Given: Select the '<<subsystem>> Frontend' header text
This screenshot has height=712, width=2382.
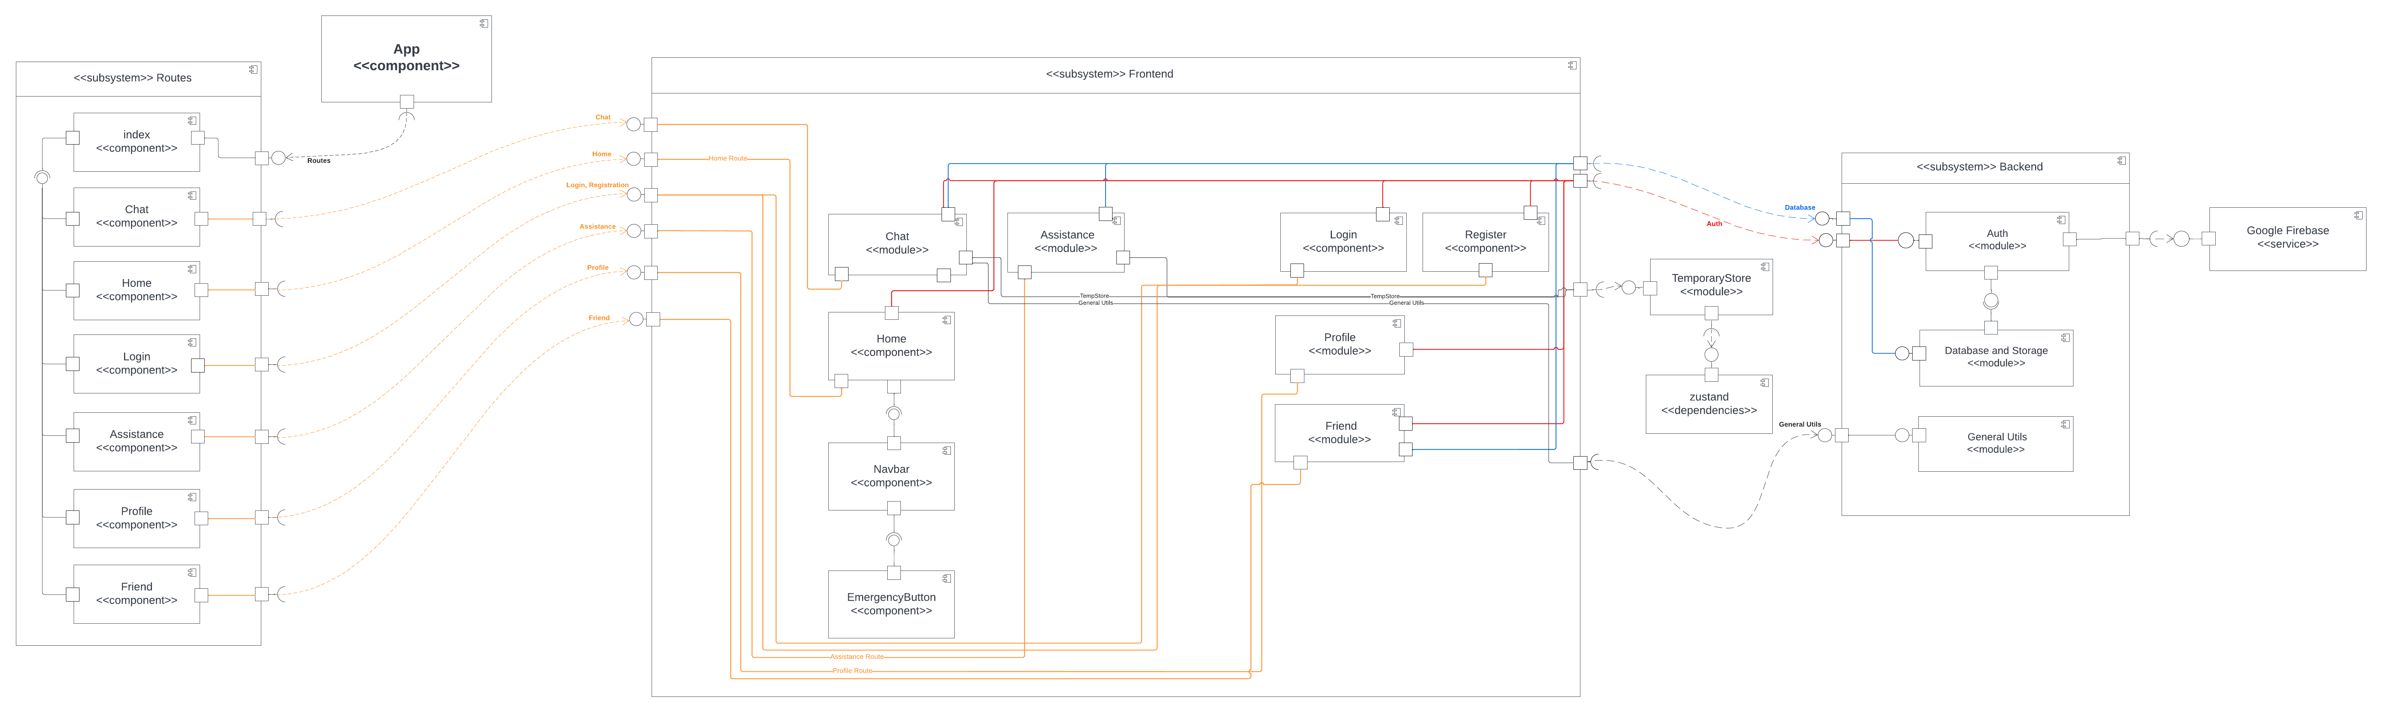Looking at the screenshot, I should click(1110, 74).
